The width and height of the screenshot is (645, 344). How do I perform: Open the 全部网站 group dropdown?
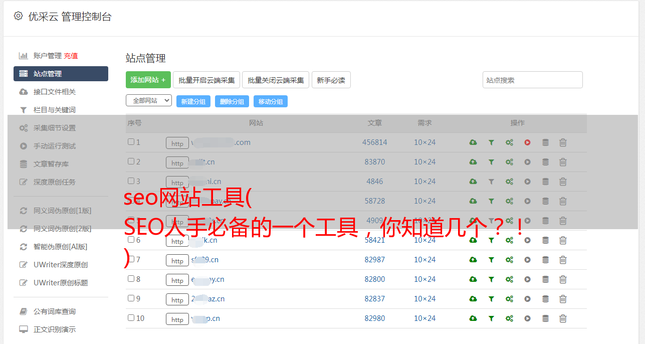(149, 100)
